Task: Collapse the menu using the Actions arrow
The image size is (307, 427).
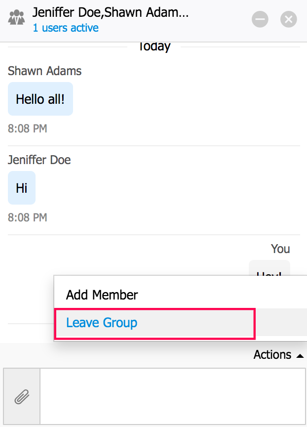Action: [x=300, y=355]
